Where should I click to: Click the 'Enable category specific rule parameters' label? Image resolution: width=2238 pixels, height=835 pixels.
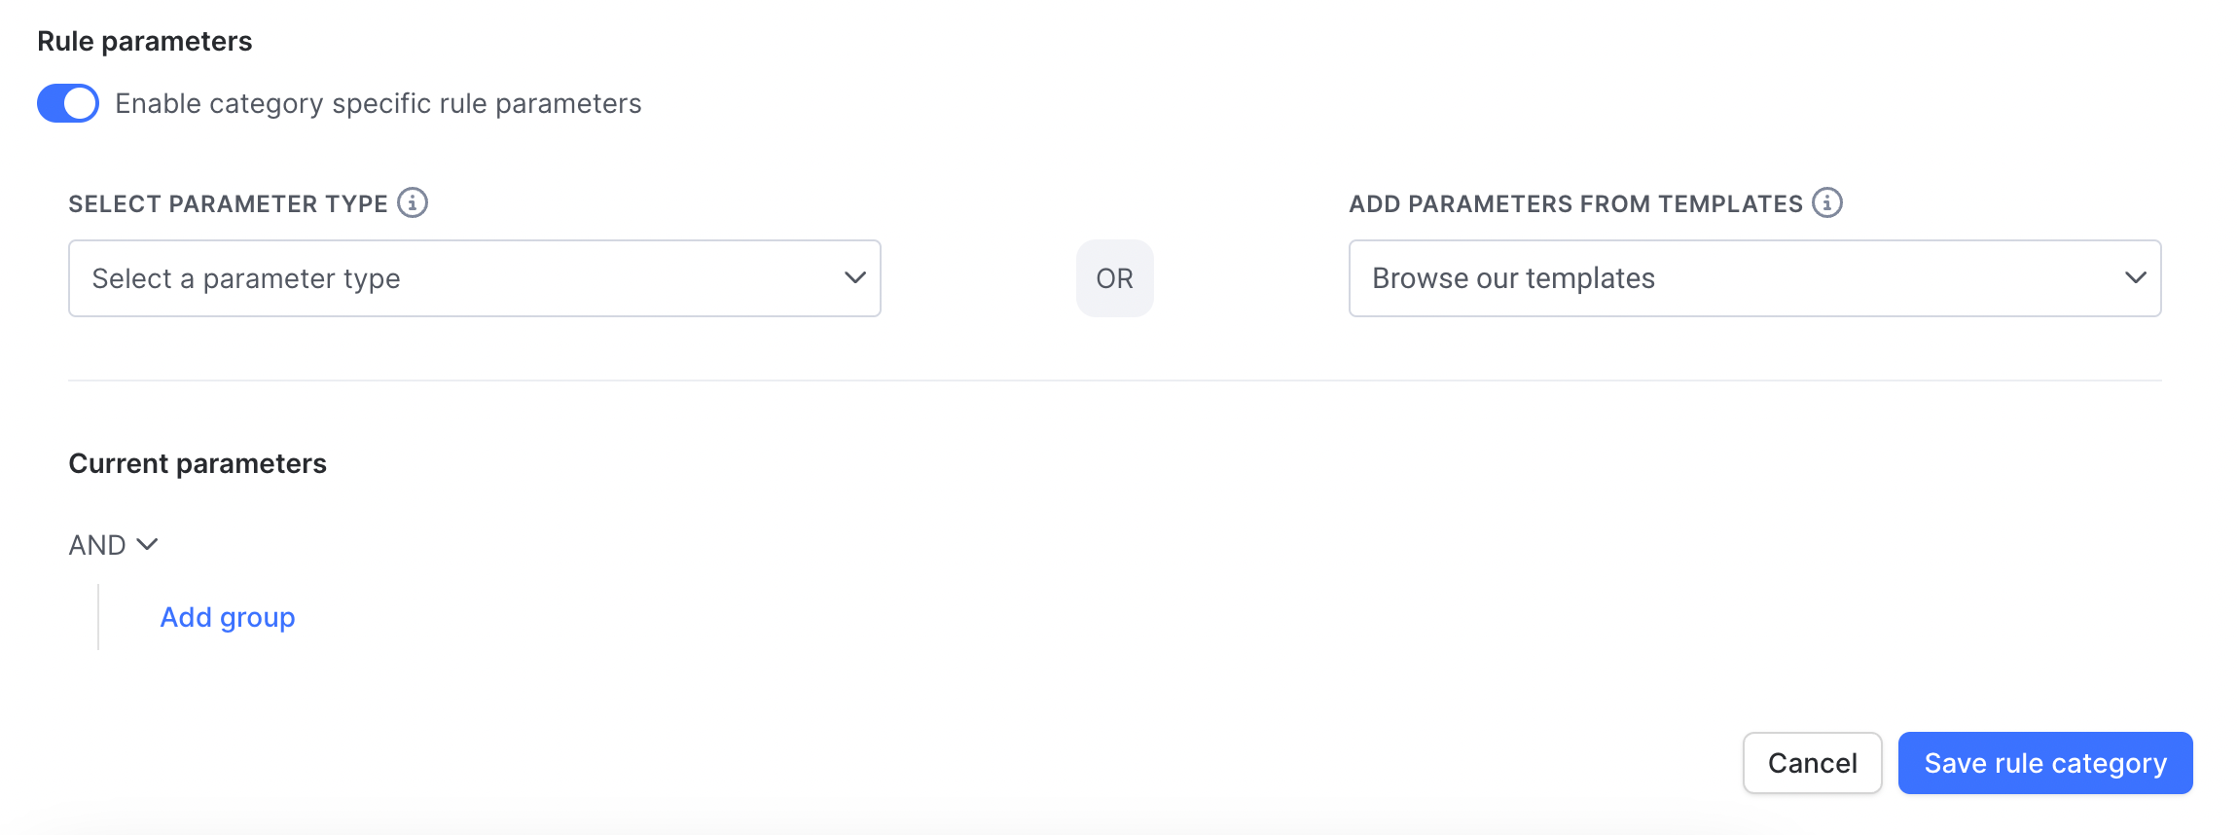(378, 103)
